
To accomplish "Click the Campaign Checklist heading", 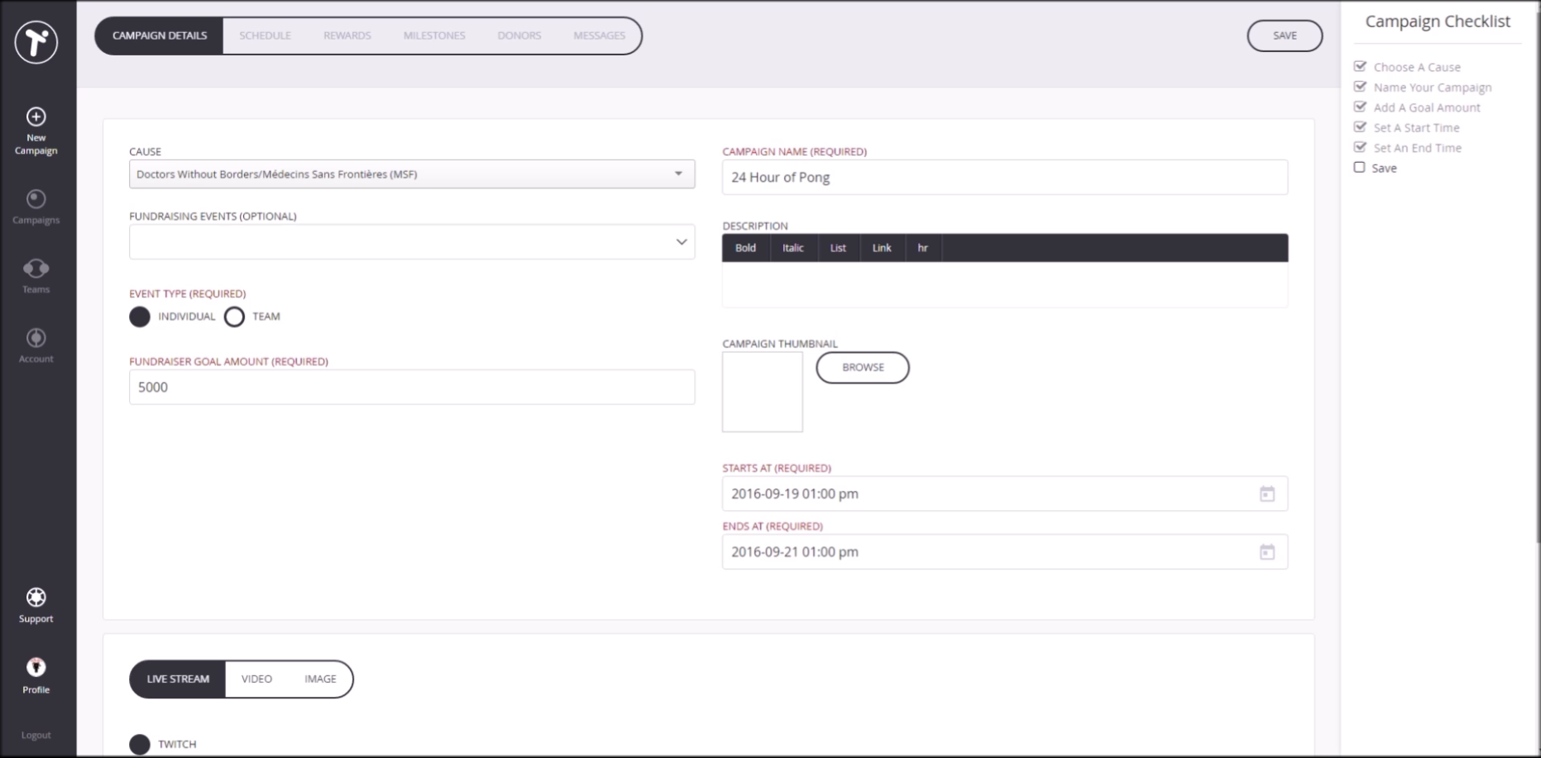I will pos(1438,21).
